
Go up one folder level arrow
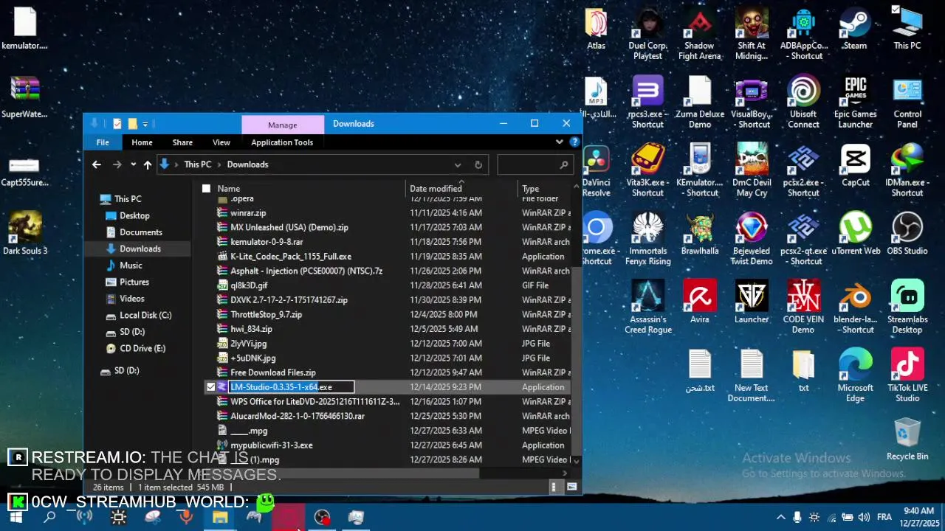click(x=148, y=164)
